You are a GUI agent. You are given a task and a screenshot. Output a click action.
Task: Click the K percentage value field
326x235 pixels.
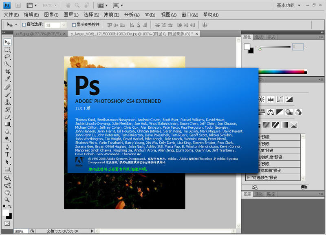click(298, 47)
